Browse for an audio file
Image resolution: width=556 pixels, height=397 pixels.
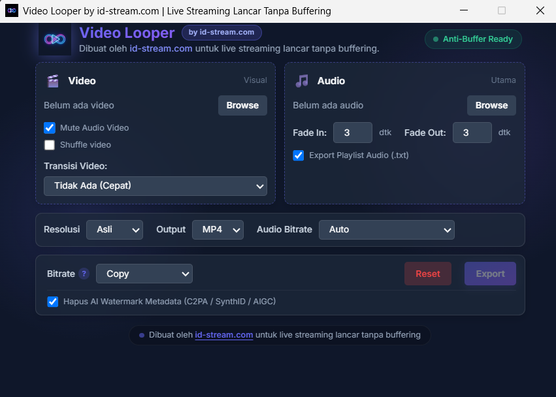click(x=491, y=105)
